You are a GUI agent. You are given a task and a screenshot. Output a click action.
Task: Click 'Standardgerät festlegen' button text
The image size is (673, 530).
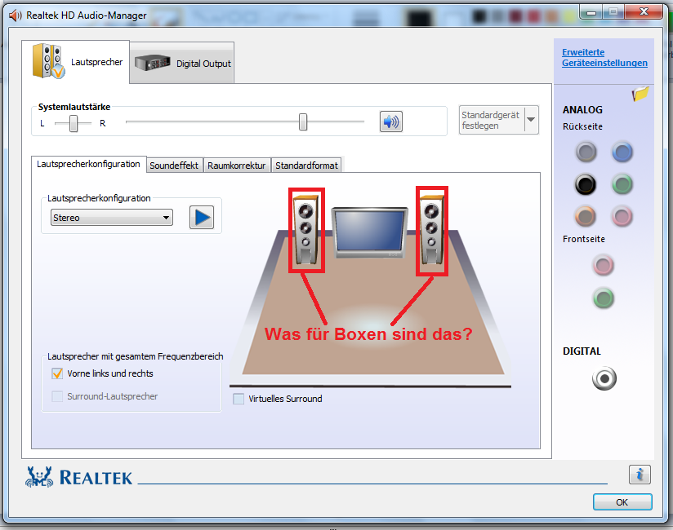click(490, 121)
